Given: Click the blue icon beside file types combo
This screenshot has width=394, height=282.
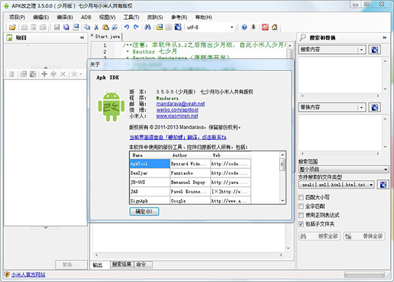Looking at the screenshot, I should click(383, 185).
